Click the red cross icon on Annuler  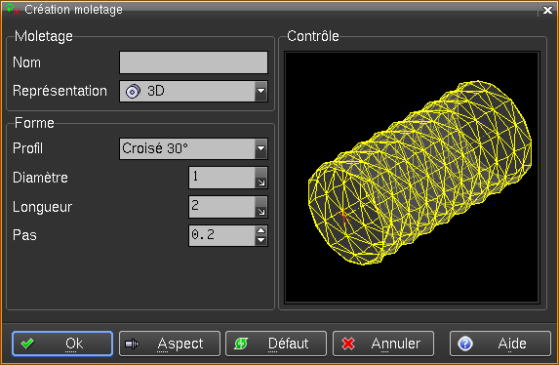point(348,344)
